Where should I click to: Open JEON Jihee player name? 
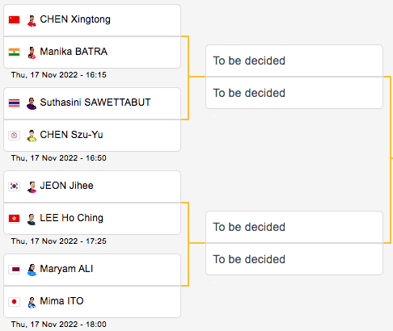66,186
